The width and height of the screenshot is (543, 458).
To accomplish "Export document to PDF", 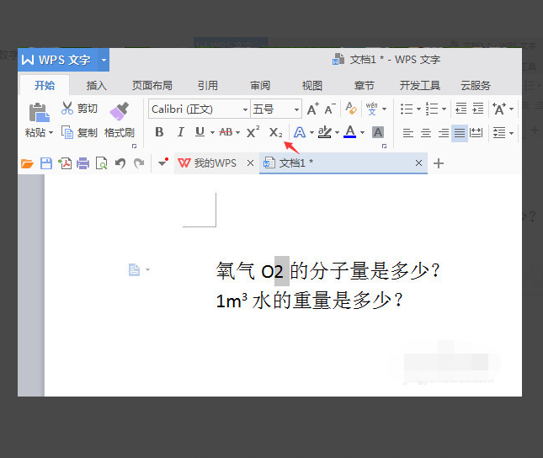I will 65,163.
